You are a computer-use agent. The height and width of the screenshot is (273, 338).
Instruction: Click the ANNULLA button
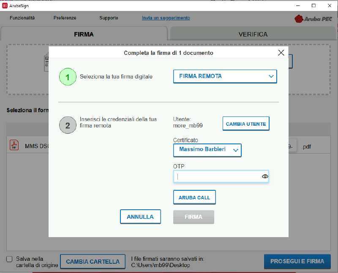click(140, 216)
